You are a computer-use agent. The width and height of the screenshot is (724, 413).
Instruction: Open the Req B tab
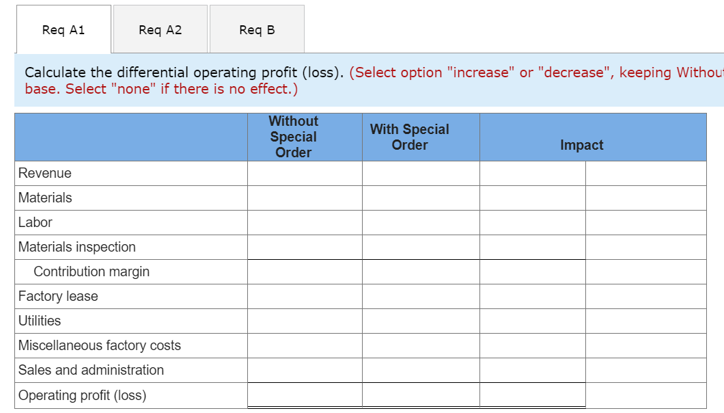257,29
